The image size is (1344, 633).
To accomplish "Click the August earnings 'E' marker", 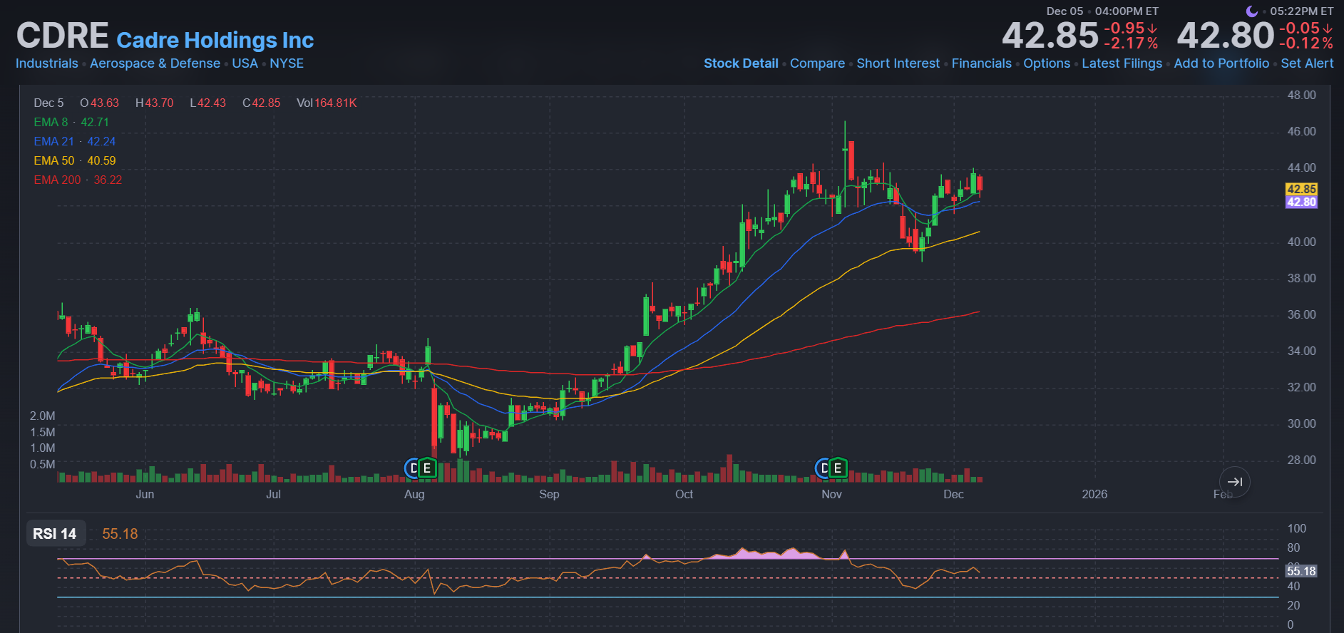I will pos(427,468).
